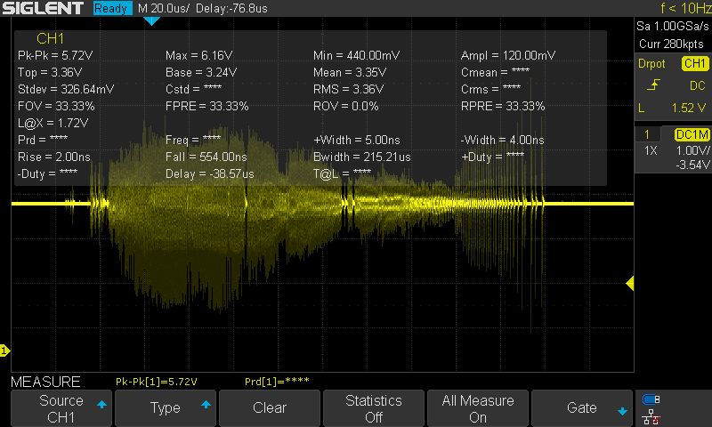This screenshot has width=712, height=427.
Task: Select the -3.54V channel offset value
Action: point(692,165)
